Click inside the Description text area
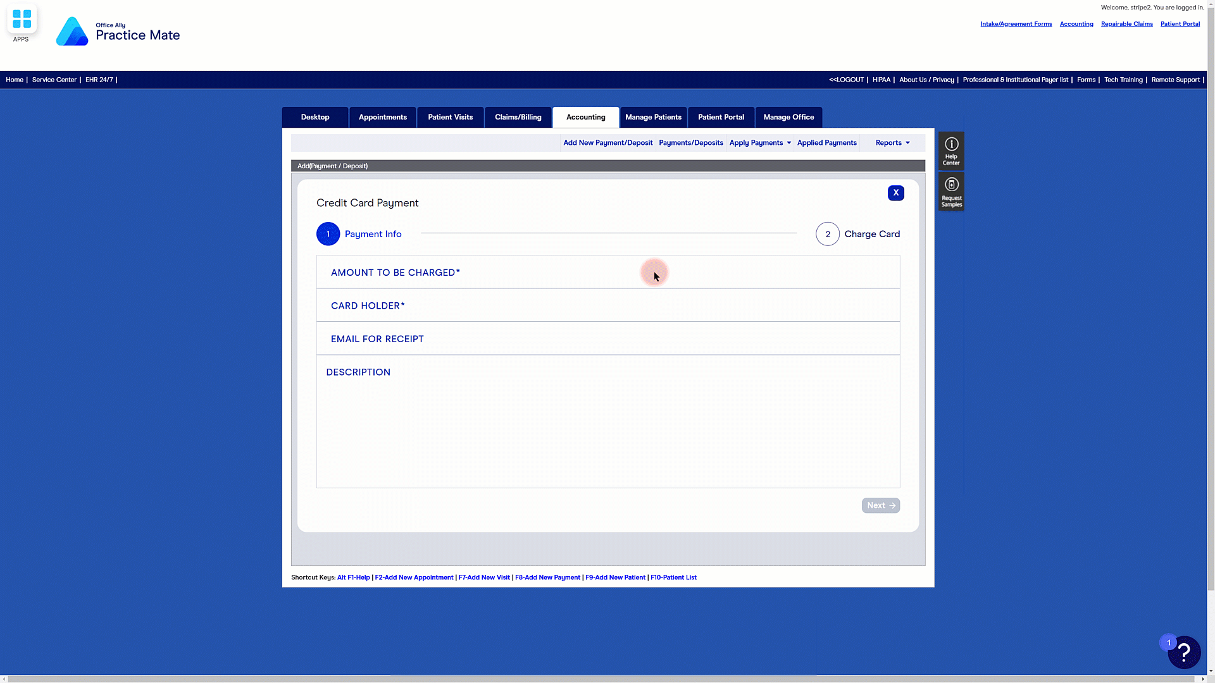Viewport: 1215px width, 683px height. click(607, 430)
